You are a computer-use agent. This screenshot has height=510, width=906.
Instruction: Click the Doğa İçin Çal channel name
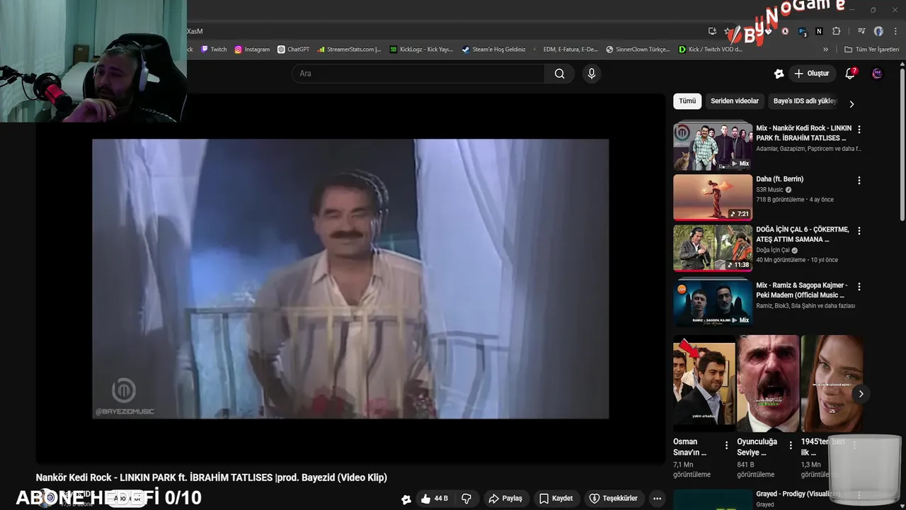click(772, 250)
